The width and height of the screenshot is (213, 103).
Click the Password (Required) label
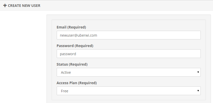(x=75, y=46)
